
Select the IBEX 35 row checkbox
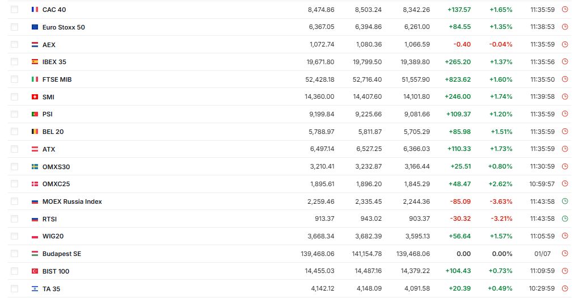point(15,62)
